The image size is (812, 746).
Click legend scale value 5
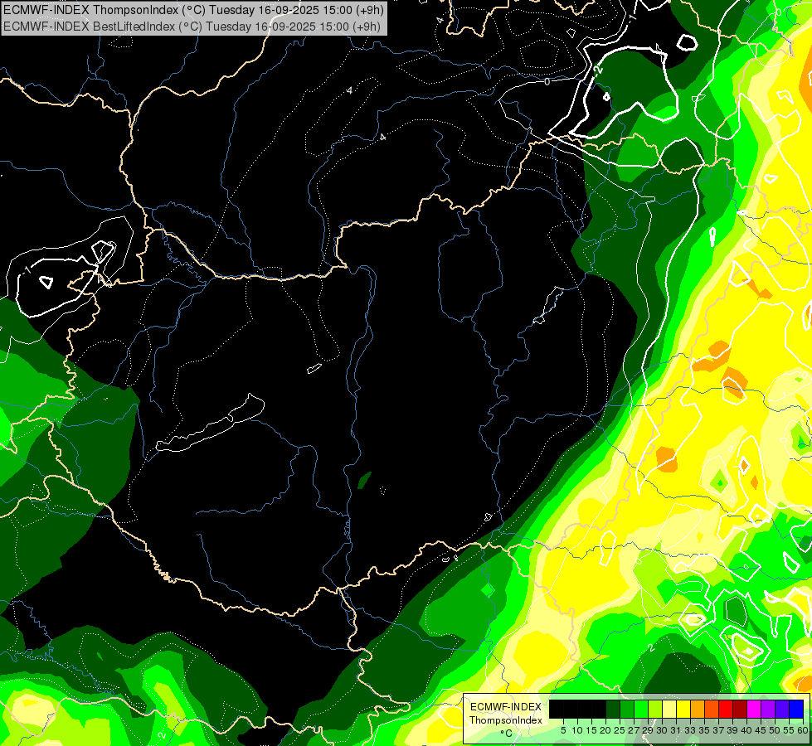point(563,730)
